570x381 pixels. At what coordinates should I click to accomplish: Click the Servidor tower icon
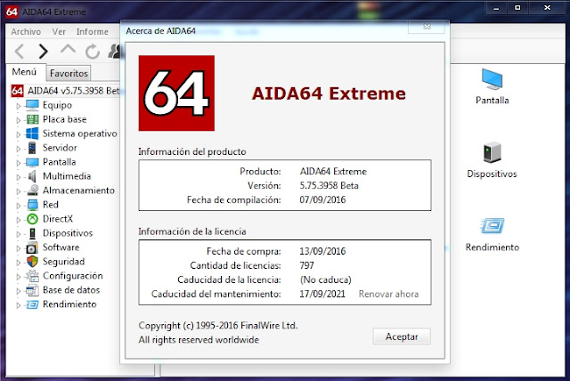(32, 148)
